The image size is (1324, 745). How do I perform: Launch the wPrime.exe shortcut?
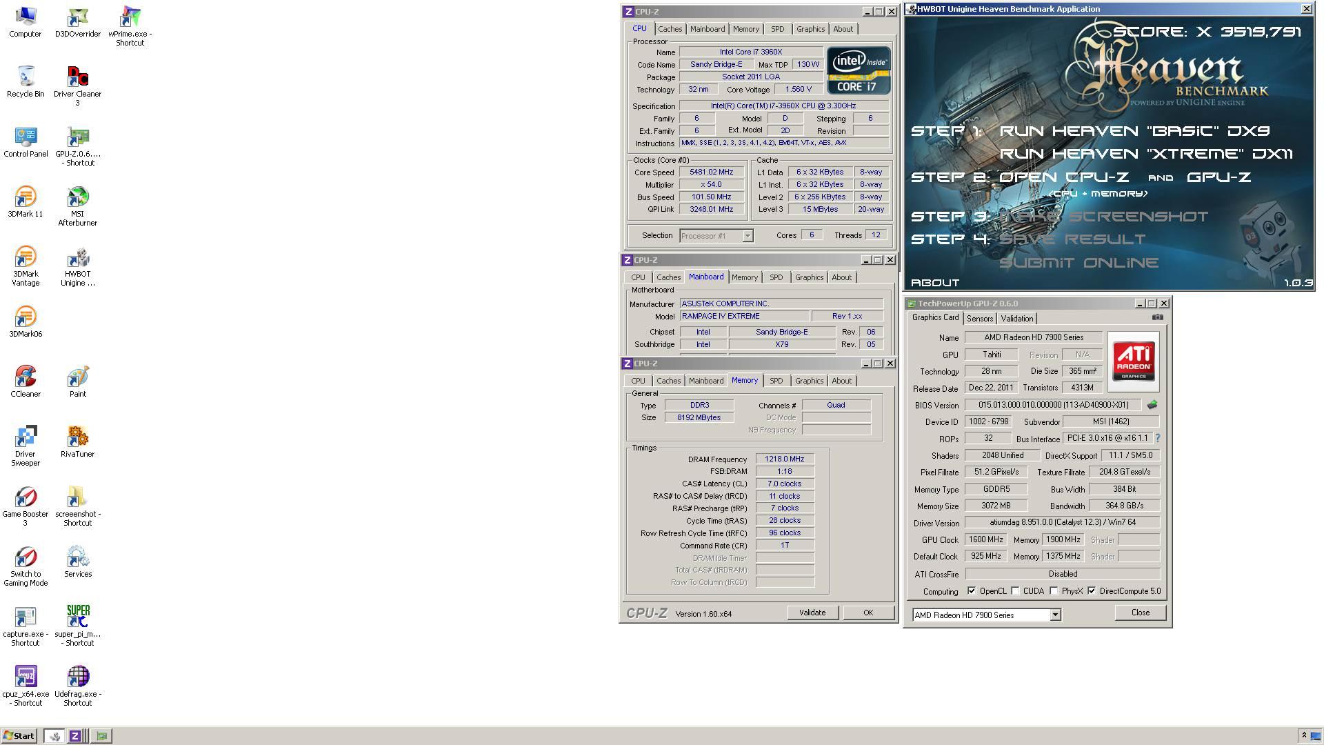pos(130,26)
